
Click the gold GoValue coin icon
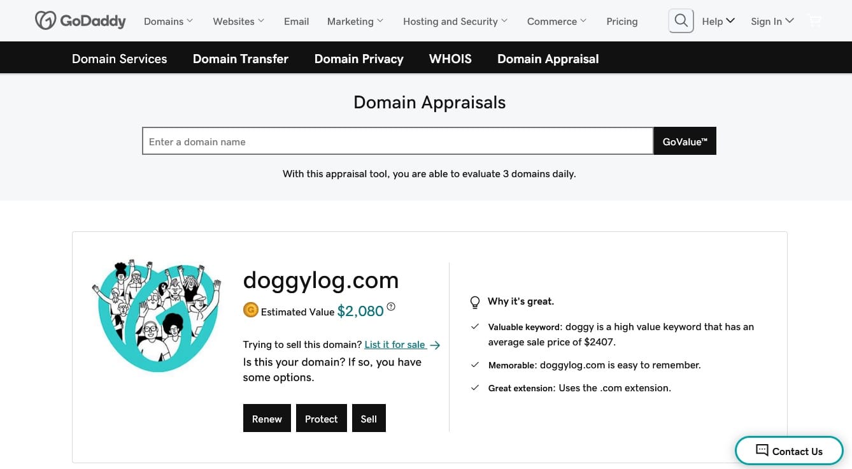(250, 310)
